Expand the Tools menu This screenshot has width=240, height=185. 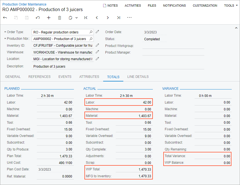(231, 6)
